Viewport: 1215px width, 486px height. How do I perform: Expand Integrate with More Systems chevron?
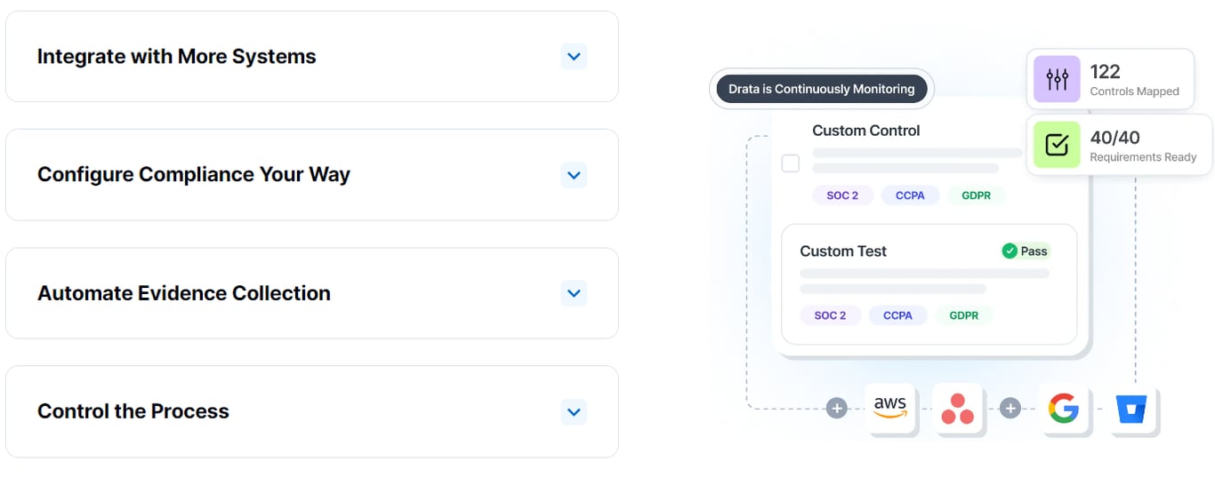click(574, 57)
